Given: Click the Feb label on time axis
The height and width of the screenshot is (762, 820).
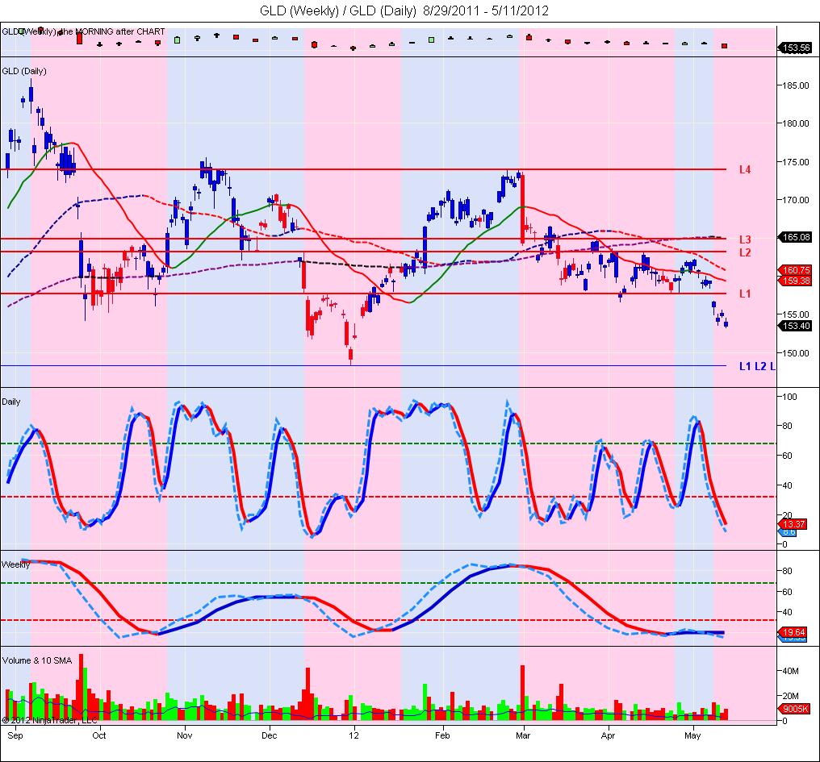Looking at the screenshot, I should [x=442, y=736].
